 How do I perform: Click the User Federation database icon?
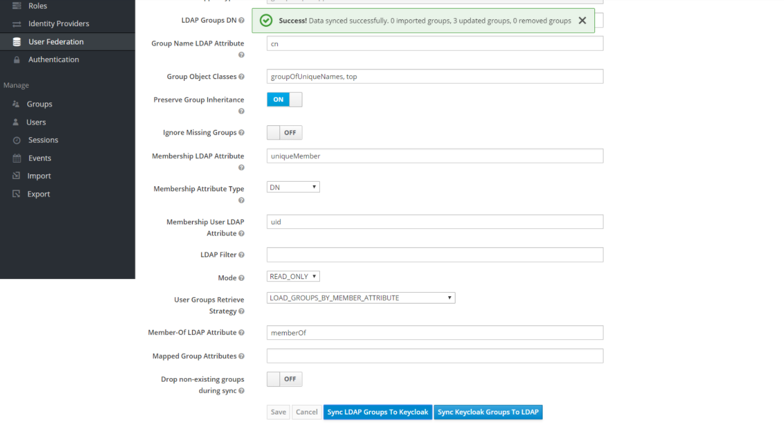pyautogui.click(x=17, y=42)
